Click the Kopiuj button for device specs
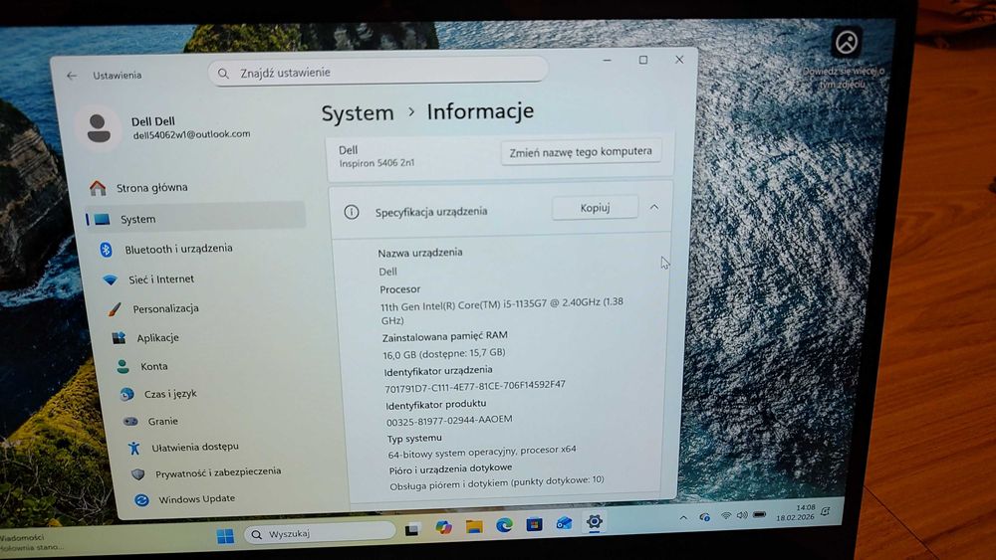Screen dimensions: 996x560 [x=595, y=207]
